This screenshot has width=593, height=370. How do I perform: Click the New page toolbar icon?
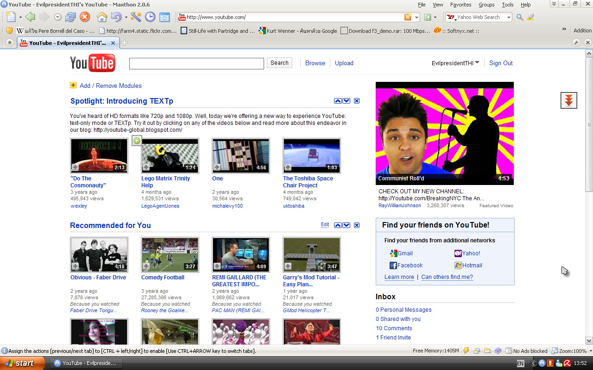tap(11, 17)
